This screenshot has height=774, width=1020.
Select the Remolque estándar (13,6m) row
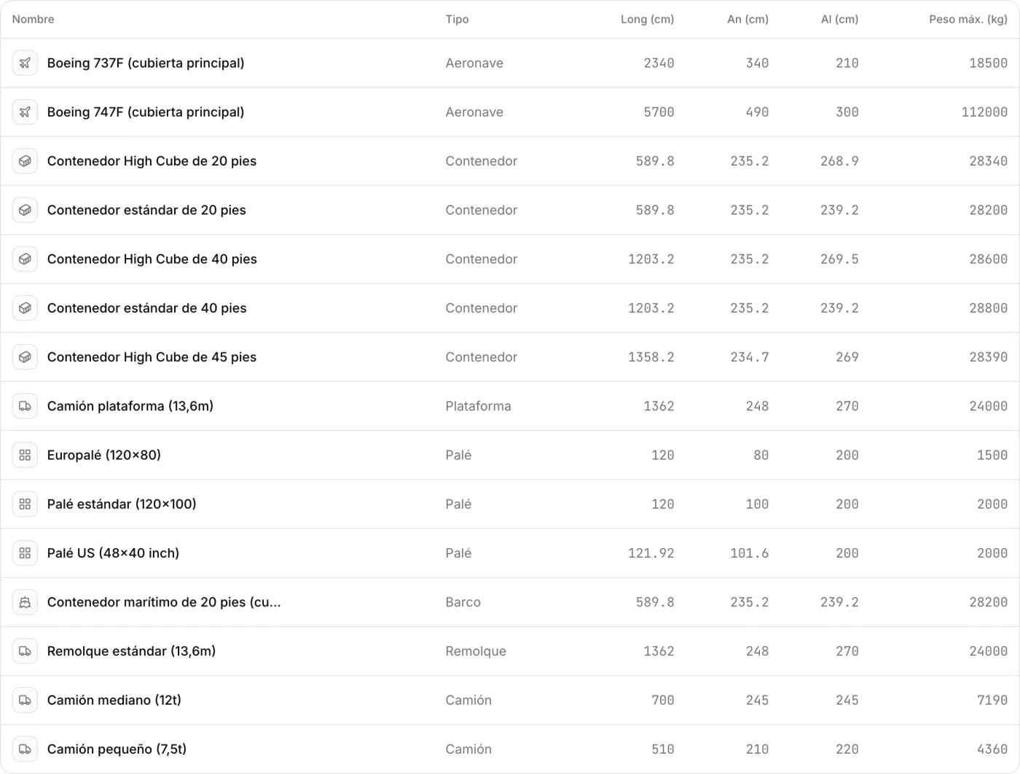click(x=510, y=651)
